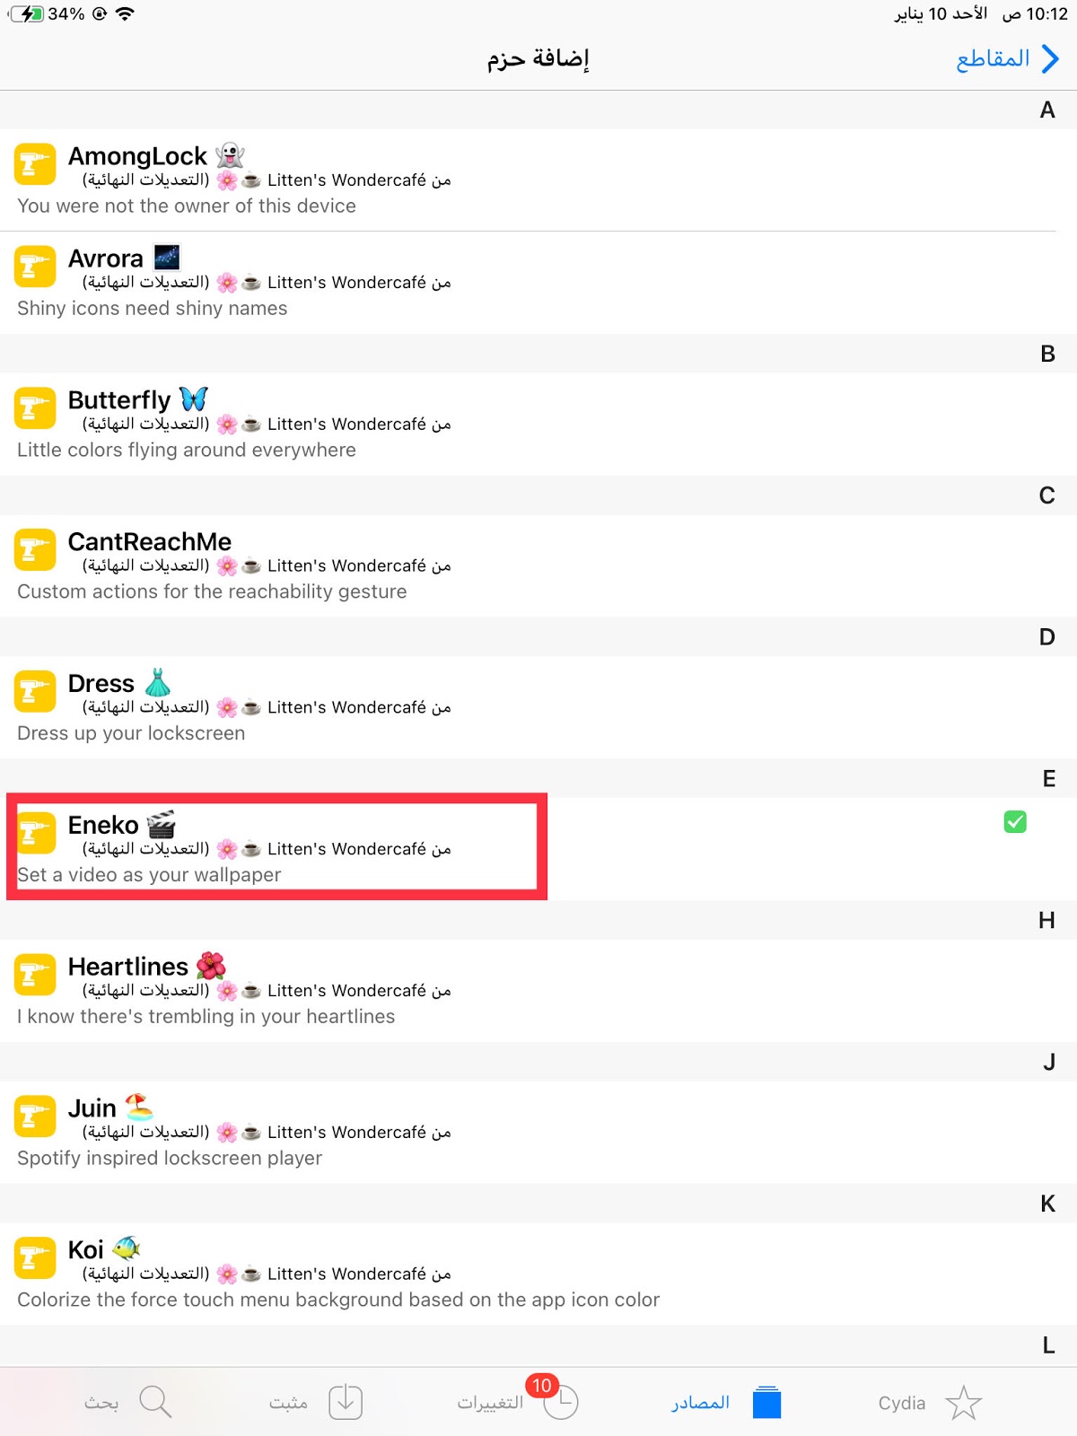Jump to index letter K header

tap(1047, 1204)
